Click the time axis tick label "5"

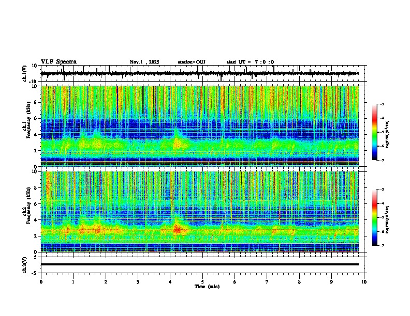[202, 282]
